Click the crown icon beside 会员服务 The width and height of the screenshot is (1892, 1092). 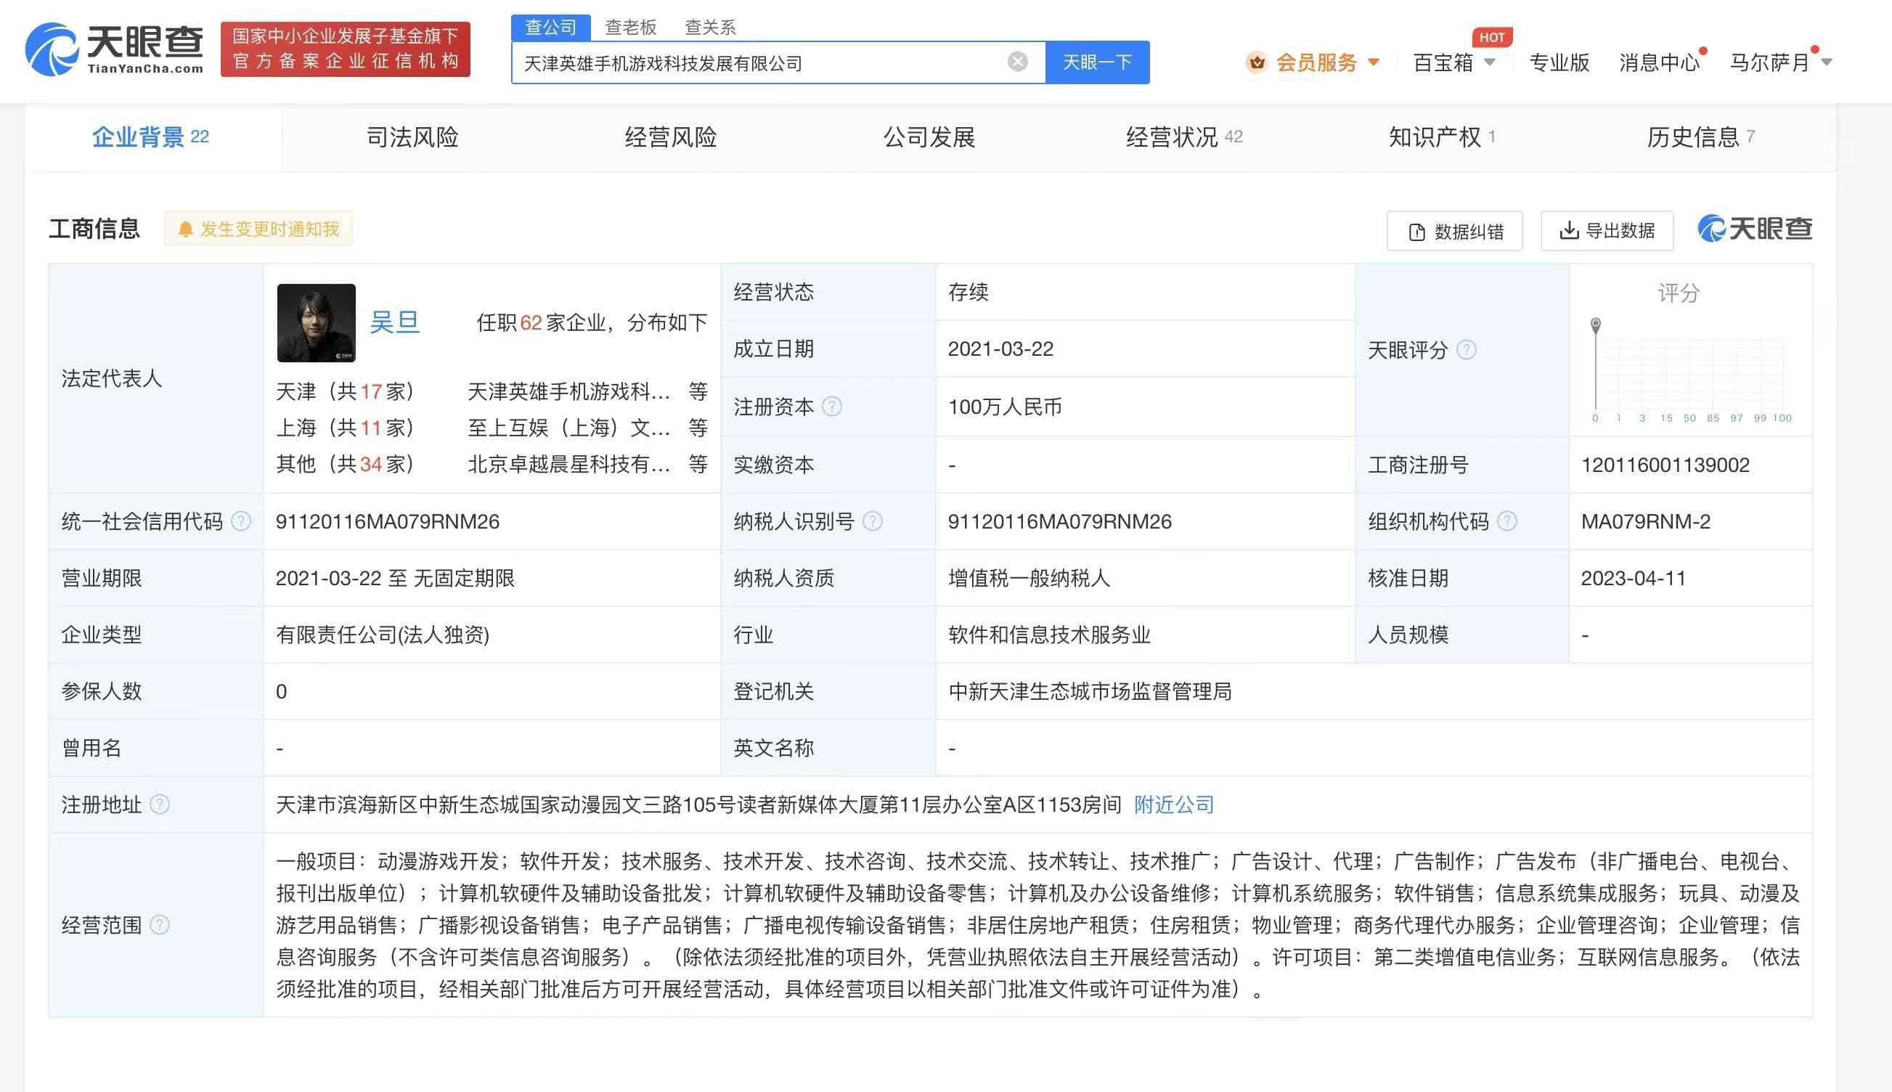[x=1257, y=62]
